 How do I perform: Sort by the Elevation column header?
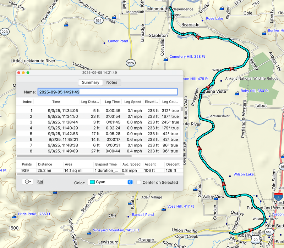pyautogui.click(x=152, y=102)
